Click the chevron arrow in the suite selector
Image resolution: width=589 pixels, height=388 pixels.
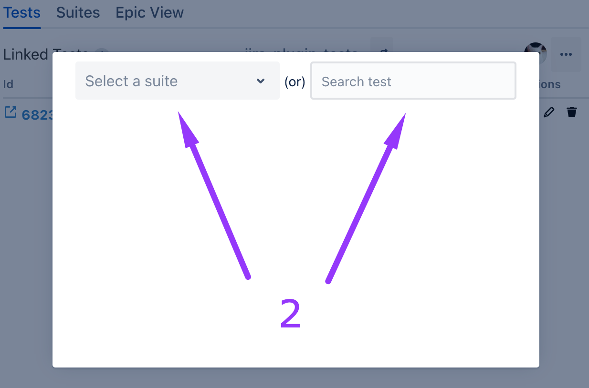click(x=261, y=81)
